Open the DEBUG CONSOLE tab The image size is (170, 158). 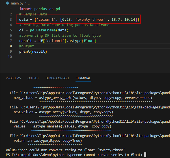(58, 78)
